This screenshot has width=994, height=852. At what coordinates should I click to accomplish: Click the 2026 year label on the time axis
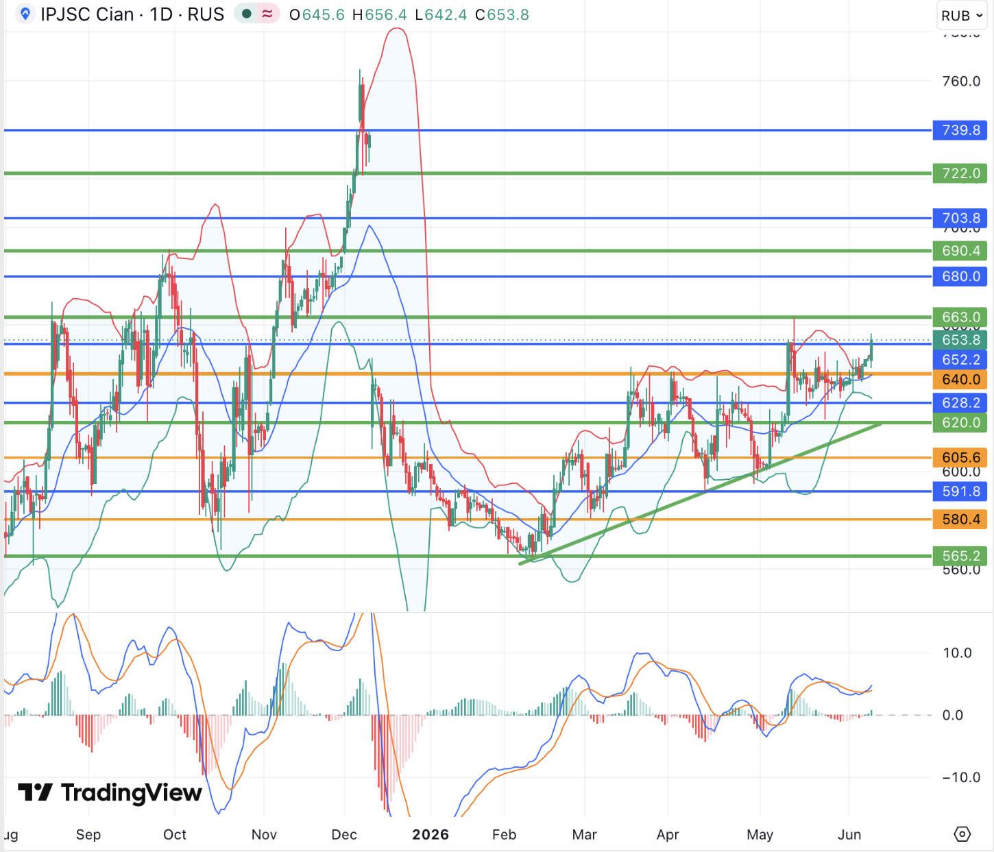[x=431, y=835]
